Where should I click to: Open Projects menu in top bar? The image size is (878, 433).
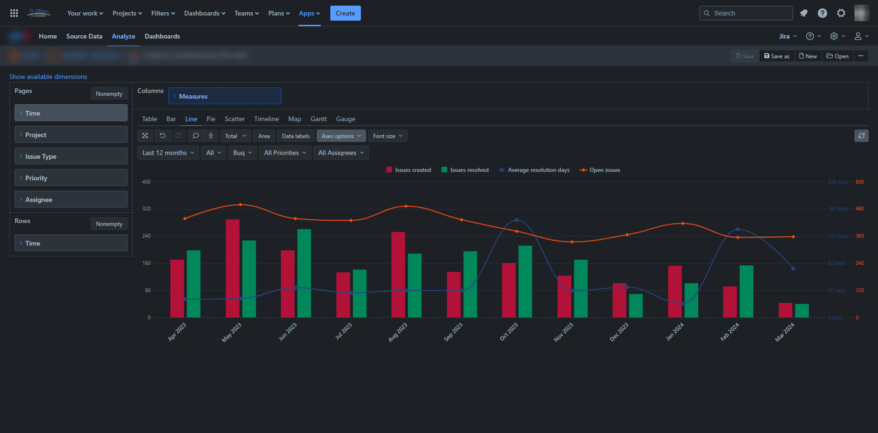point(128,13)
